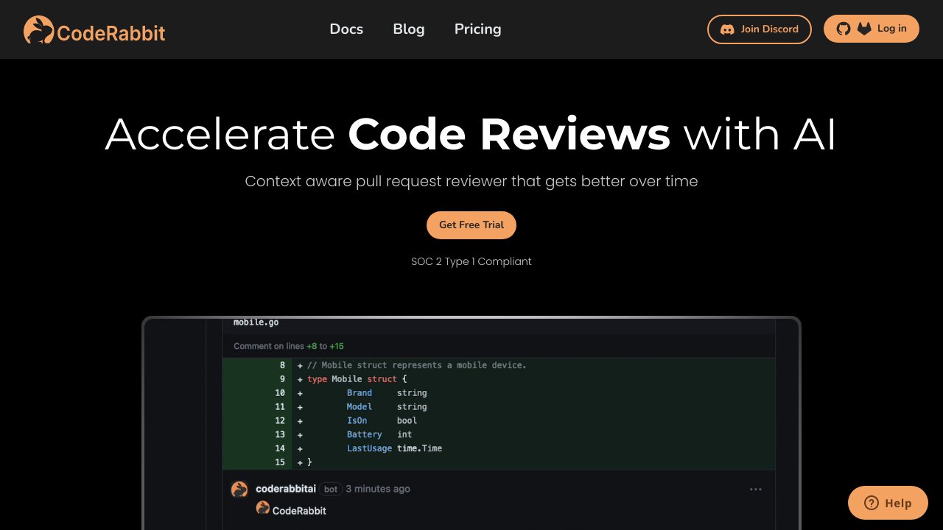Viewport: 943px width, 530px height.
Task: Click line number 8 in the diff
Action: point(282,365)
